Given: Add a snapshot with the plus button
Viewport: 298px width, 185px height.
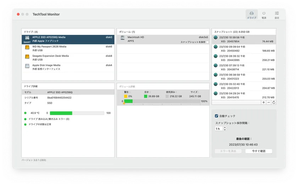Looking at the screenshot, I should [264, 103].
